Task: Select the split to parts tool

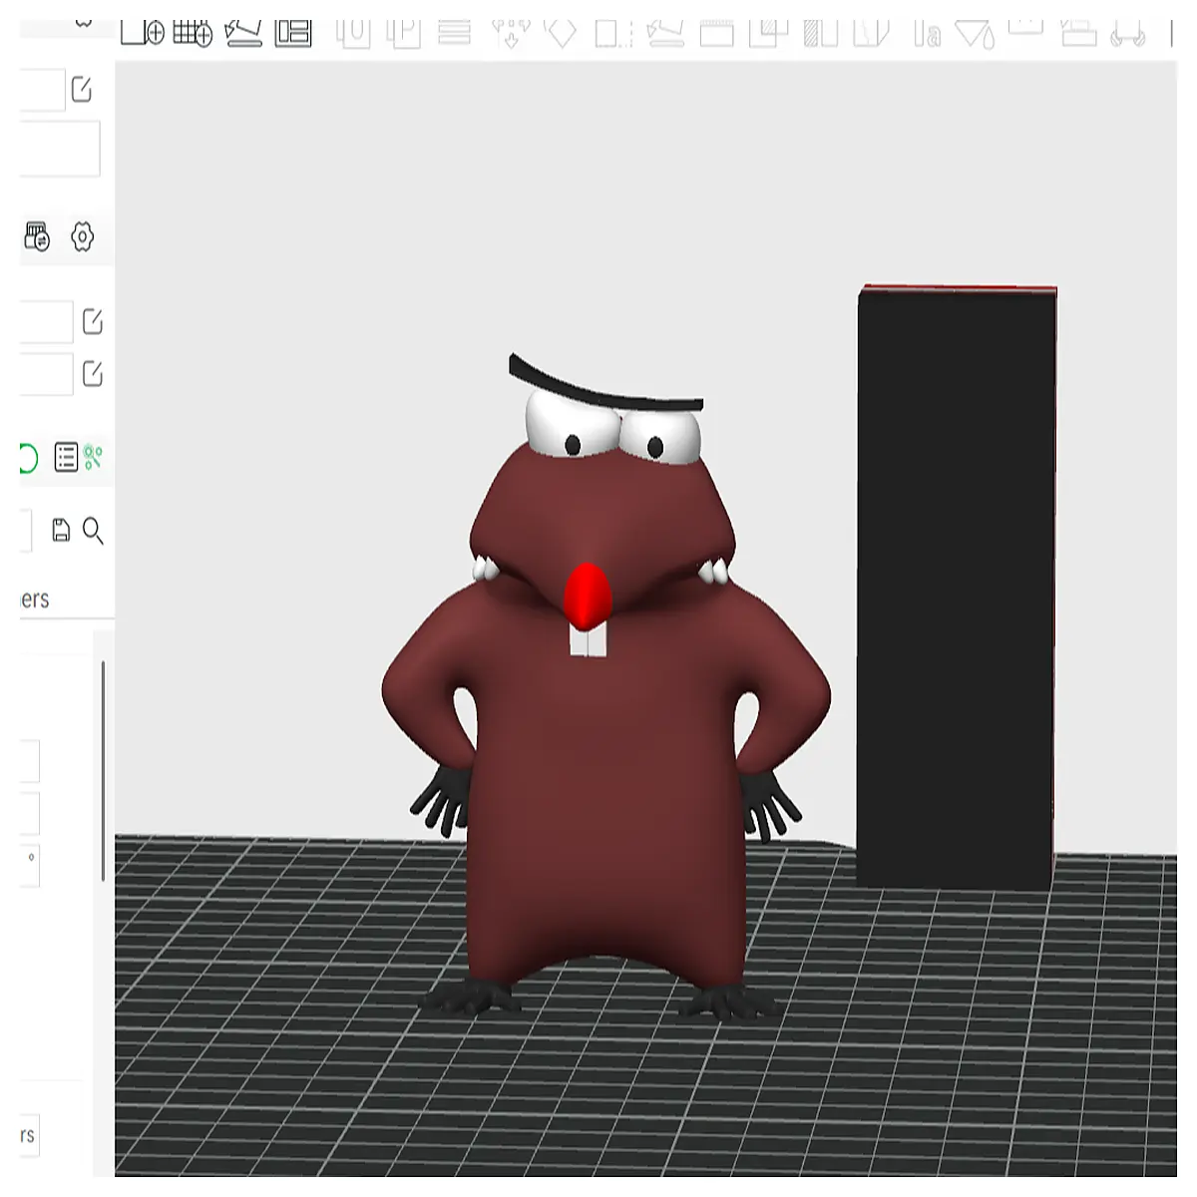Action: click(403, 34)
